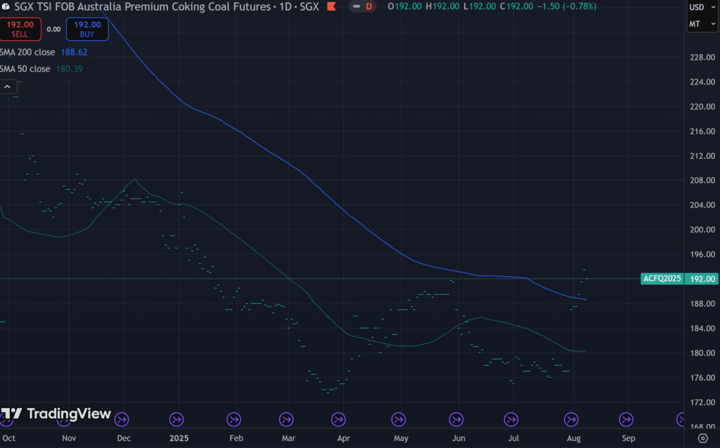This screenshot has width=720, height=448.
Task: Open the MT unit dropdown
Action: click(701, 25)
